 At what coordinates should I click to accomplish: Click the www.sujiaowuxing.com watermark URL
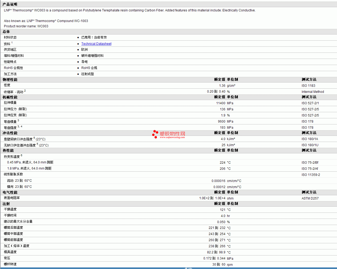[x=172, y=137]
